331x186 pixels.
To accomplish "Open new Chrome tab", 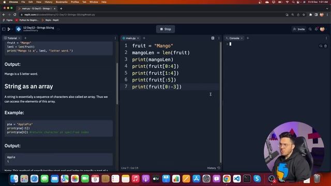I will tap(61, 9).
